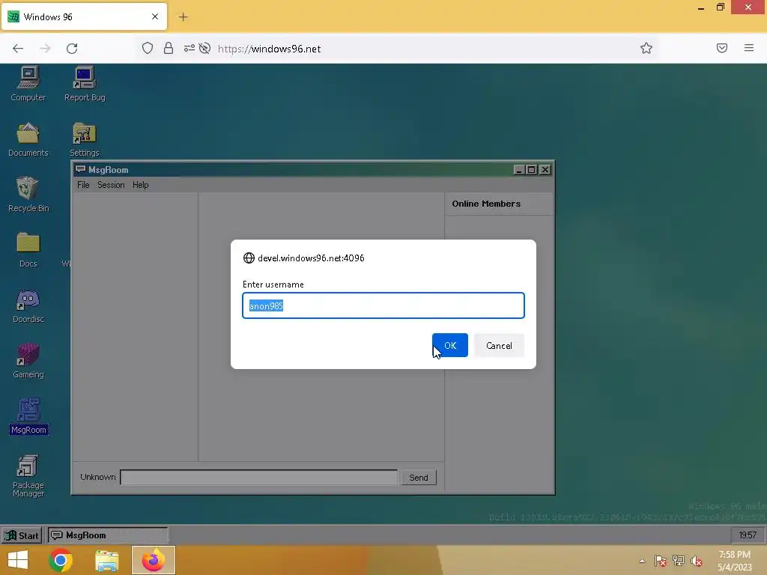Open the MsgRoom Help menu

140,185
